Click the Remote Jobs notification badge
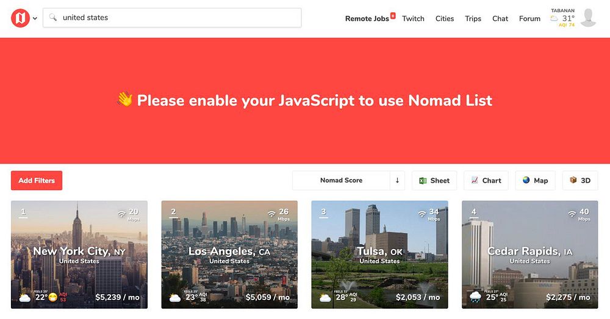Image resolution: width=610 pixels, height=319 pixels. pos(393,15)
